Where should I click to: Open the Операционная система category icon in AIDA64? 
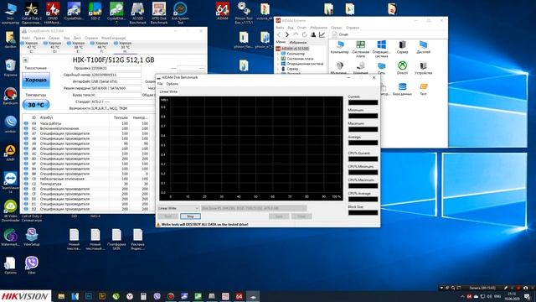[x=381, y=49]
